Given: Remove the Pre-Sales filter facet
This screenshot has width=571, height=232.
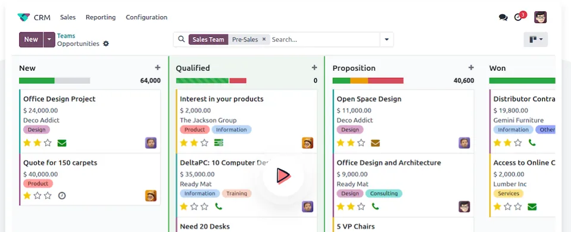Looking at the screenshot, I should (264, 39).
